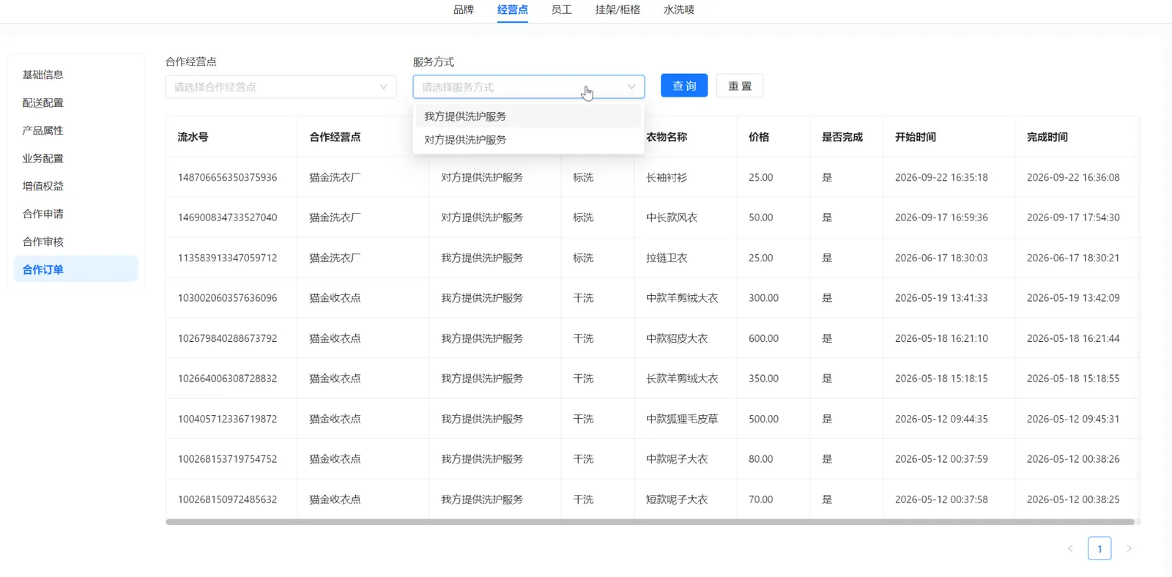Image resolution: width=1172 pixels, height=577 pixels.
Task: Switch to the 经营点 tab
Action: click(x=513, y=10)
